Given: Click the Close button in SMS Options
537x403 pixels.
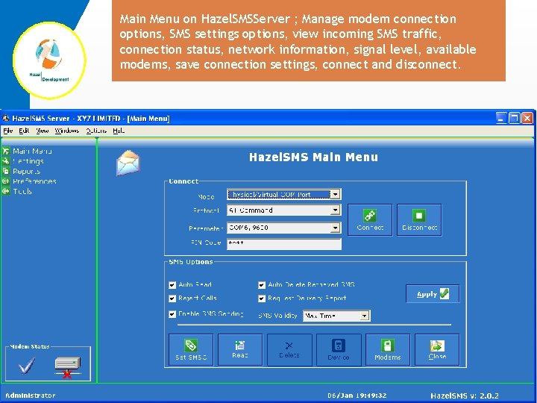Looking at the screenshot, I should (437, 350).
